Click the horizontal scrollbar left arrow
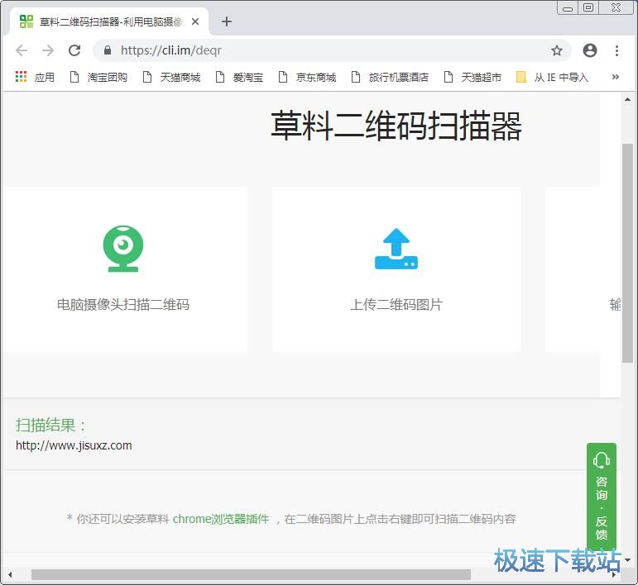638x585 pixels. point(10,575)
